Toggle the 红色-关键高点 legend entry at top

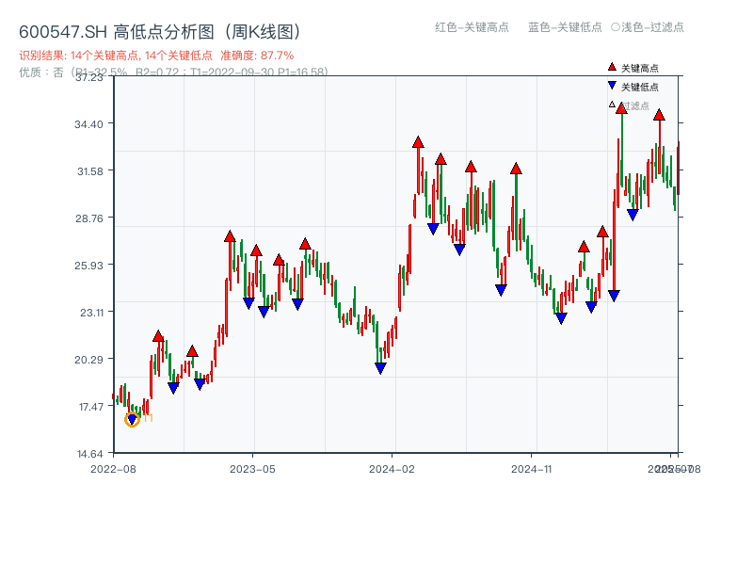tap(472, 27)
